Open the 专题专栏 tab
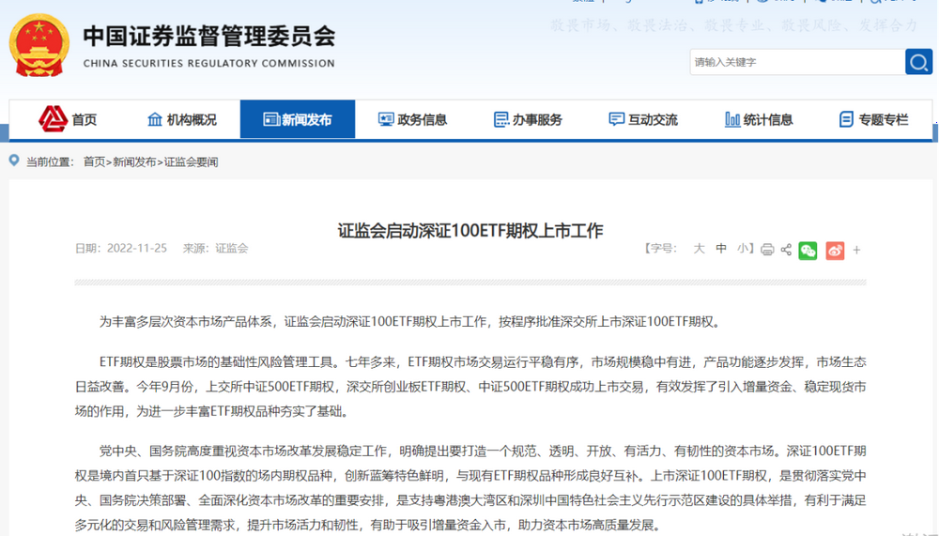This screenshot has width=939, height=536. (873, 119)
